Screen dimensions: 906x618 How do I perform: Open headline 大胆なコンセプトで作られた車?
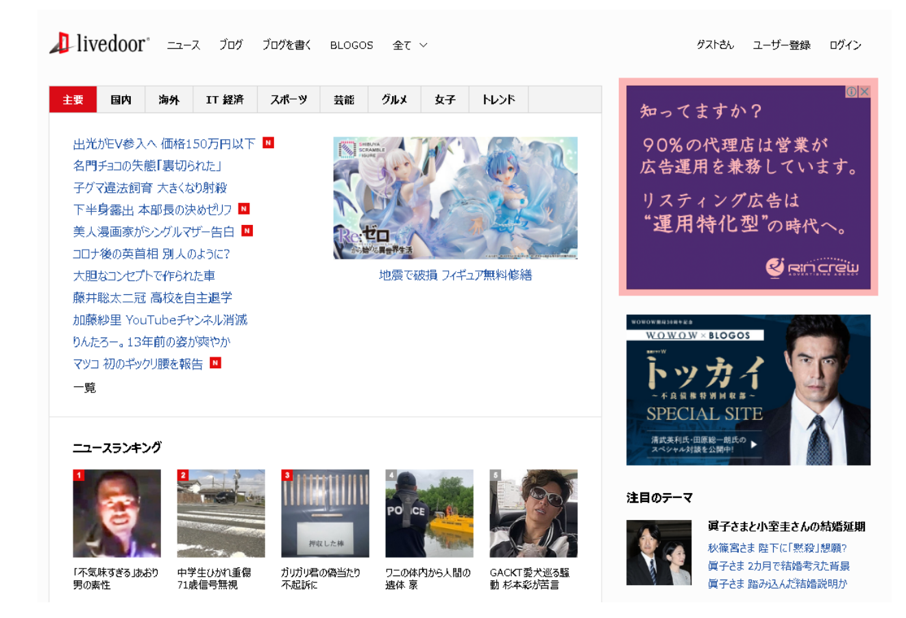pyautogui.click(x=144, y=275)
